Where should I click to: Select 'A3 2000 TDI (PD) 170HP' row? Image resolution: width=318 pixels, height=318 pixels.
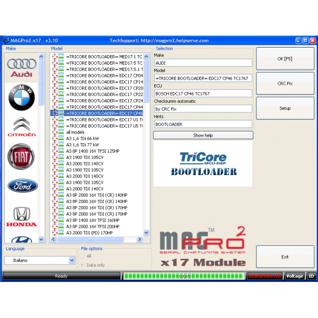pos(90,233)
